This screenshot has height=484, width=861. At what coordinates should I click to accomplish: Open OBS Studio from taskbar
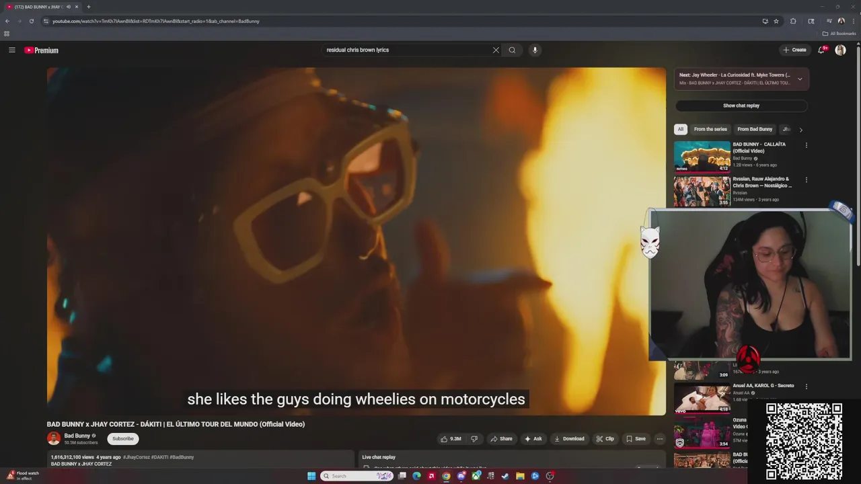pyautogui.click(x=550, y=476)
